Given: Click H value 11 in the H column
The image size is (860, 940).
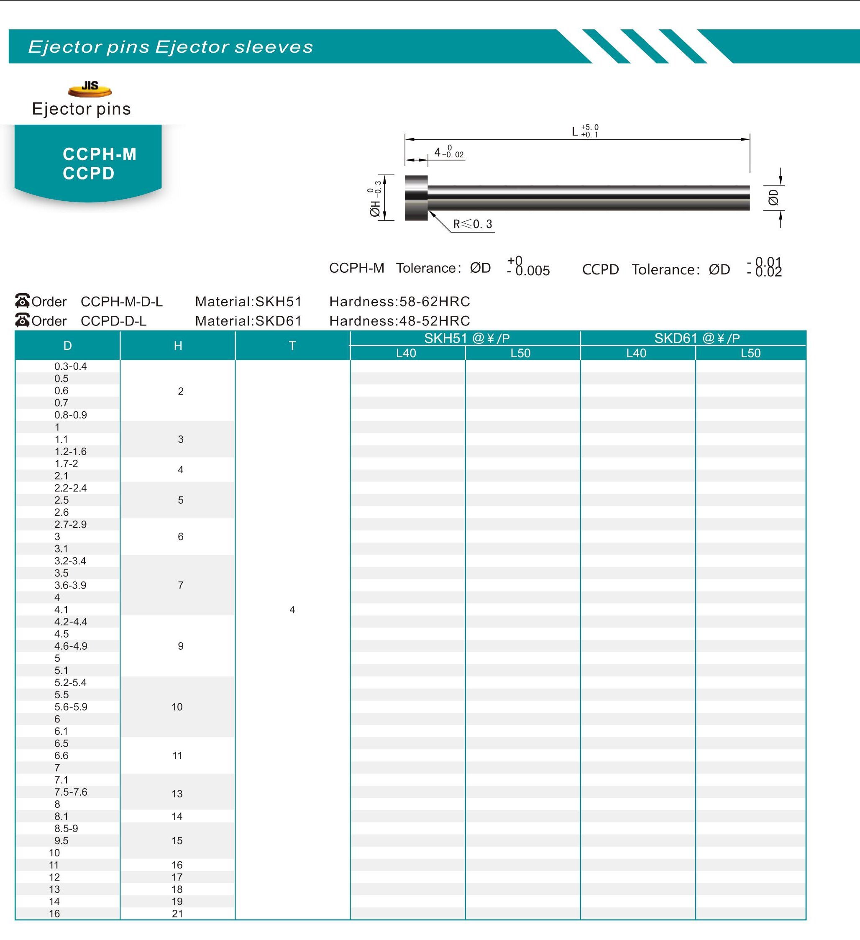Looking at the screenshot, I should (x=177, y=756).
